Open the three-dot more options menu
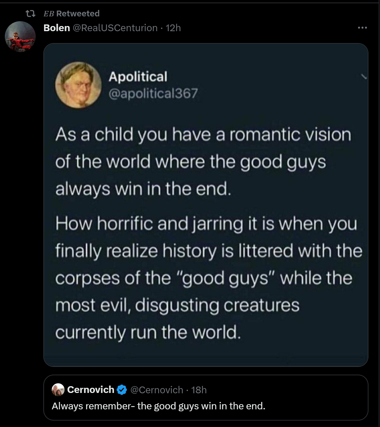380x427 pixels. point(362,28)
